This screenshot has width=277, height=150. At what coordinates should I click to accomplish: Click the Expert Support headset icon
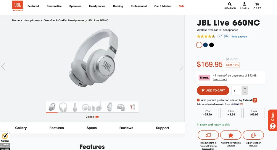point(253,135)
